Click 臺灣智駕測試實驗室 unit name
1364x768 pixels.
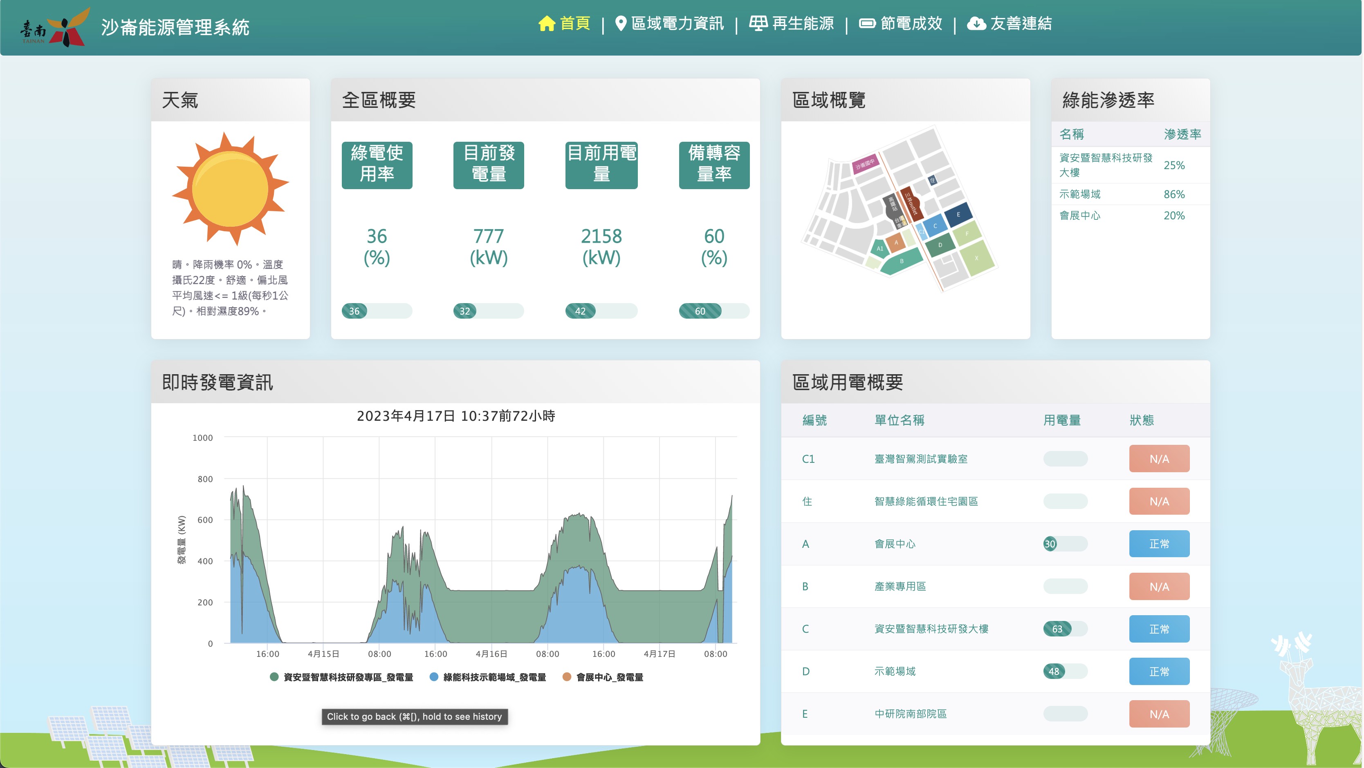[x=921, y=459]
